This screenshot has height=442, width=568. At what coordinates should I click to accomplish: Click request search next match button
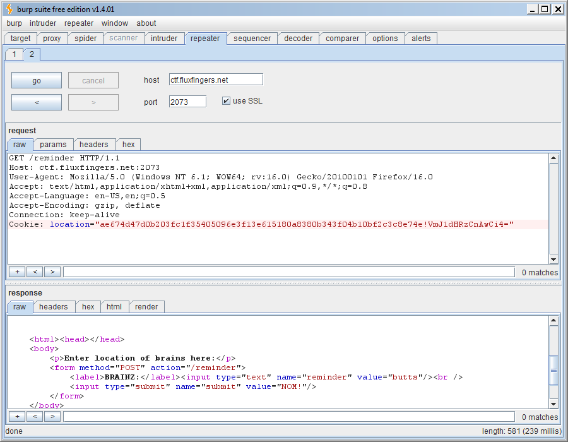[52, 272]
